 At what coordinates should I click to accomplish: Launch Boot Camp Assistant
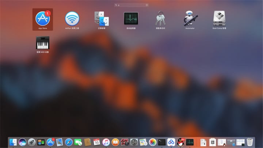[x=219, y=19]
